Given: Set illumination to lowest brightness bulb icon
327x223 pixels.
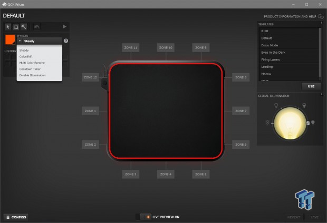Looking at the screenshot, I should (x=267, y=123).
